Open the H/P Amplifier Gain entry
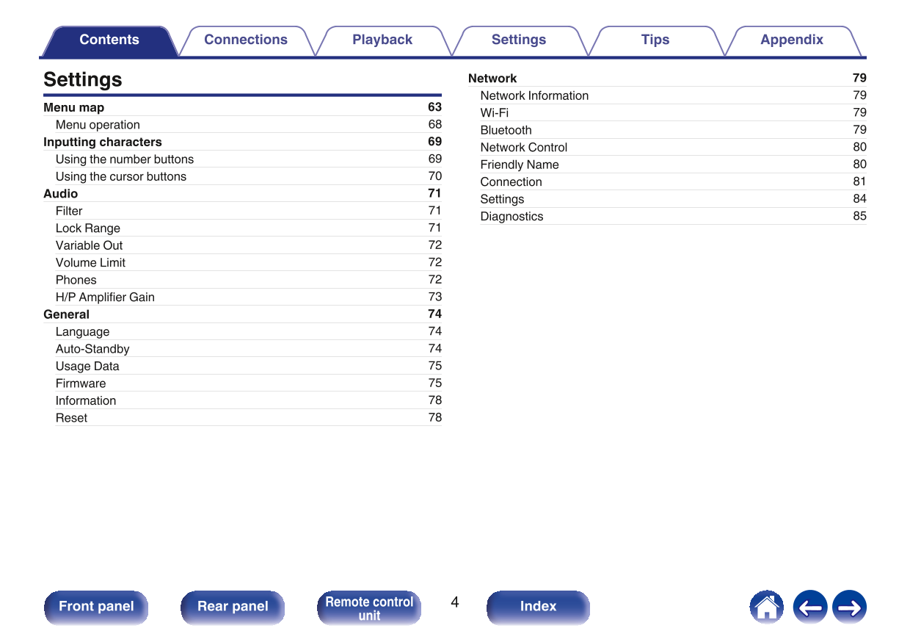The height and width of the screenshot is (642, 910). coord(105,297)
